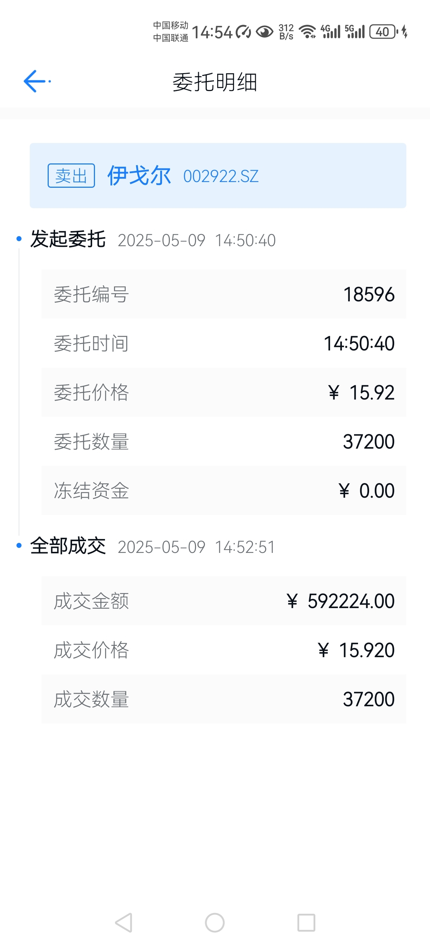Tap the Android back triangle button
The image size is (430, 946).
point(124,922)
